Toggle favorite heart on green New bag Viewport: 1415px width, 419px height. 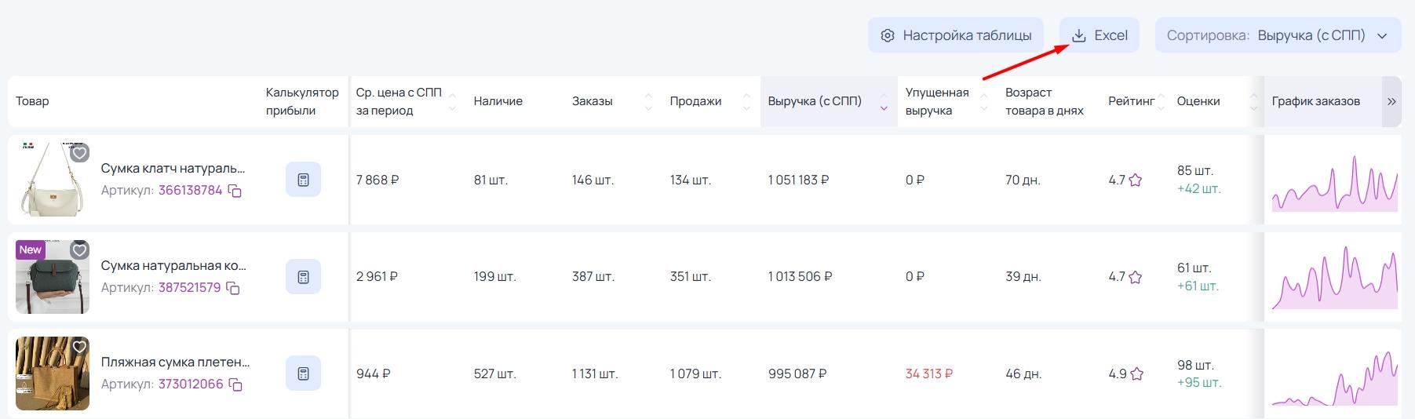(x=79, y=250)
